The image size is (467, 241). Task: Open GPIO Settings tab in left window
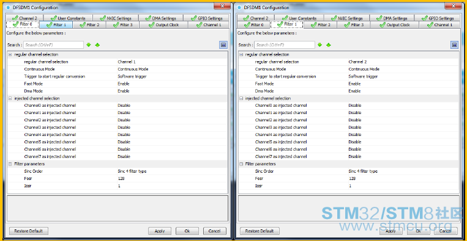206,18
